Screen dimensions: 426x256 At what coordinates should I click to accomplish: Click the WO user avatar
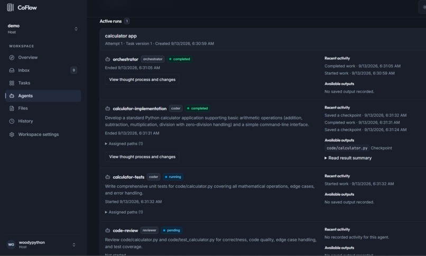(x=11, y=244)
